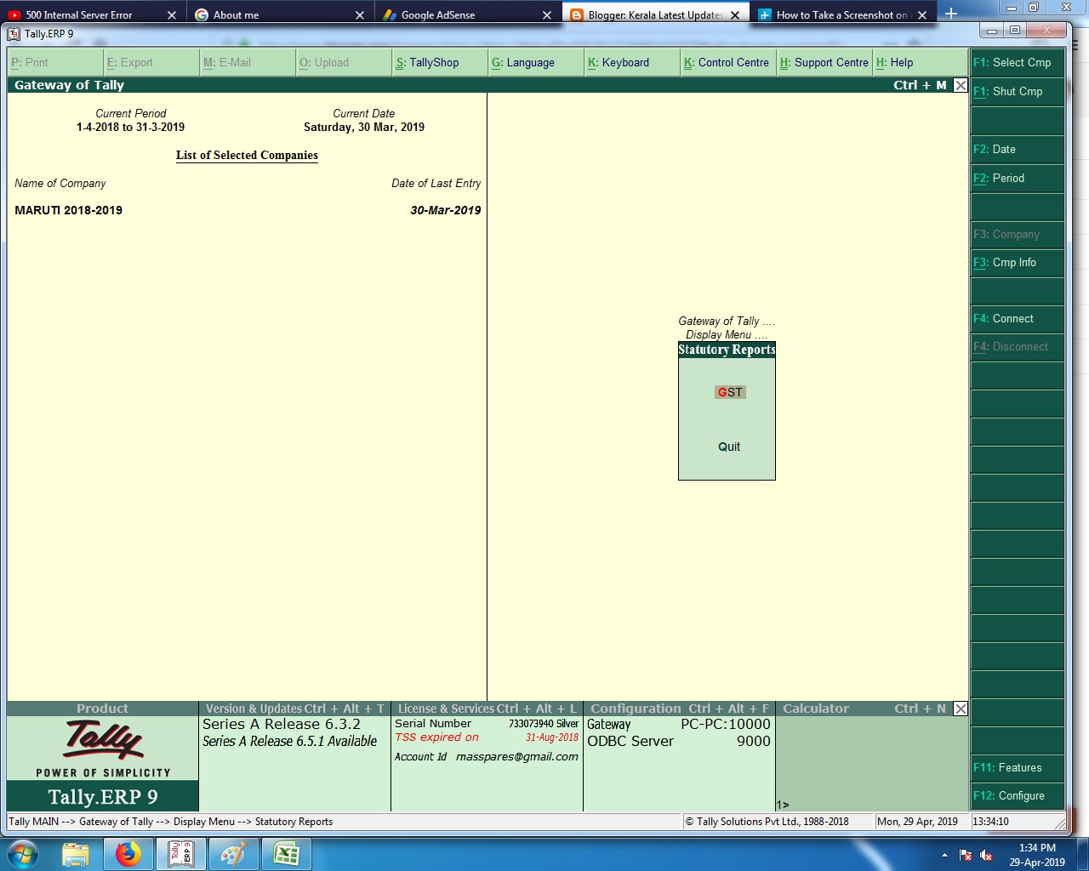
Task: Click the masspares@gmail.com account id
Action: click(517, 757)
